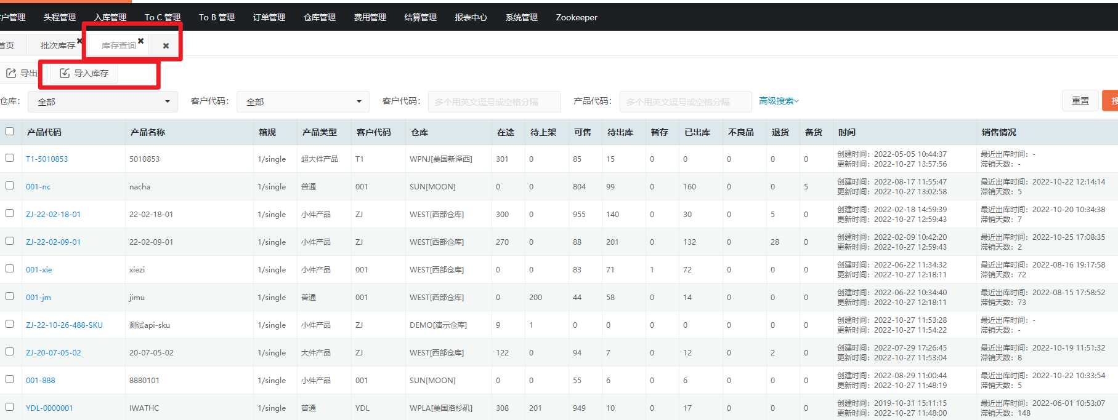The height and width of the screenshot is (420, 1118).
Task: Open the 报表中心 menu
Action: pos(471,17)
